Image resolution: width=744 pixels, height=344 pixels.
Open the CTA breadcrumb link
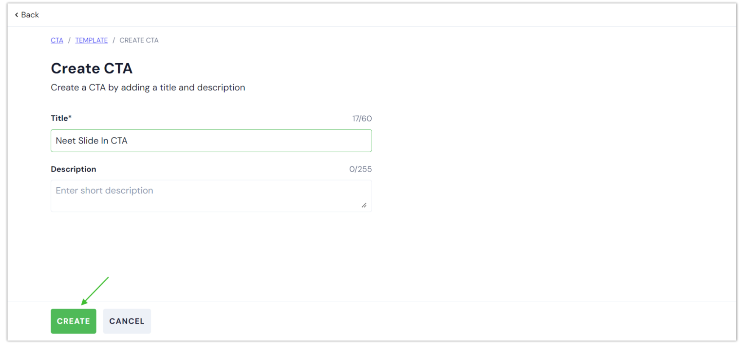click(x=56, y=40)
